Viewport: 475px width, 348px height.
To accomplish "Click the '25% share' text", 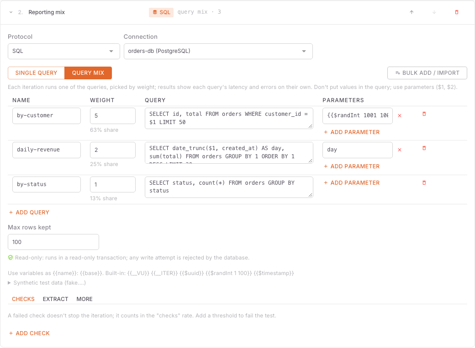I will point(104,164).
